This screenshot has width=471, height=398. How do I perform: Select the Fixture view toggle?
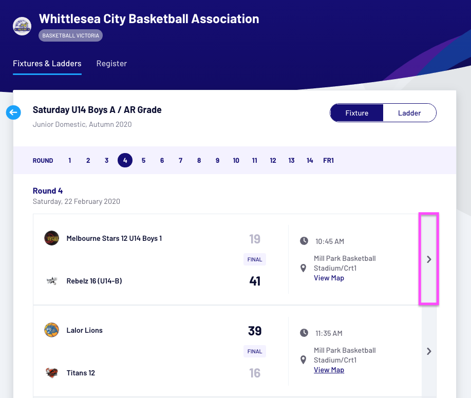point(356,113)
